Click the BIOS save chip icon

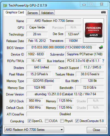pyautogui.click(x=101, y=47)
